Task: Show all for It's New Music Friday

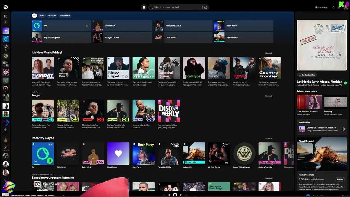Action: click(269, 53)
